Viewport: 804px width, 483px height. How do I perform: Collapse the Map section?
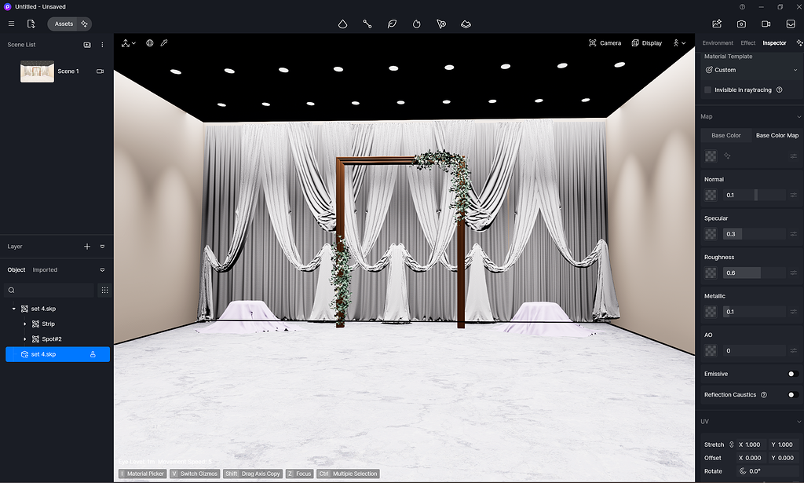(799, 117)
